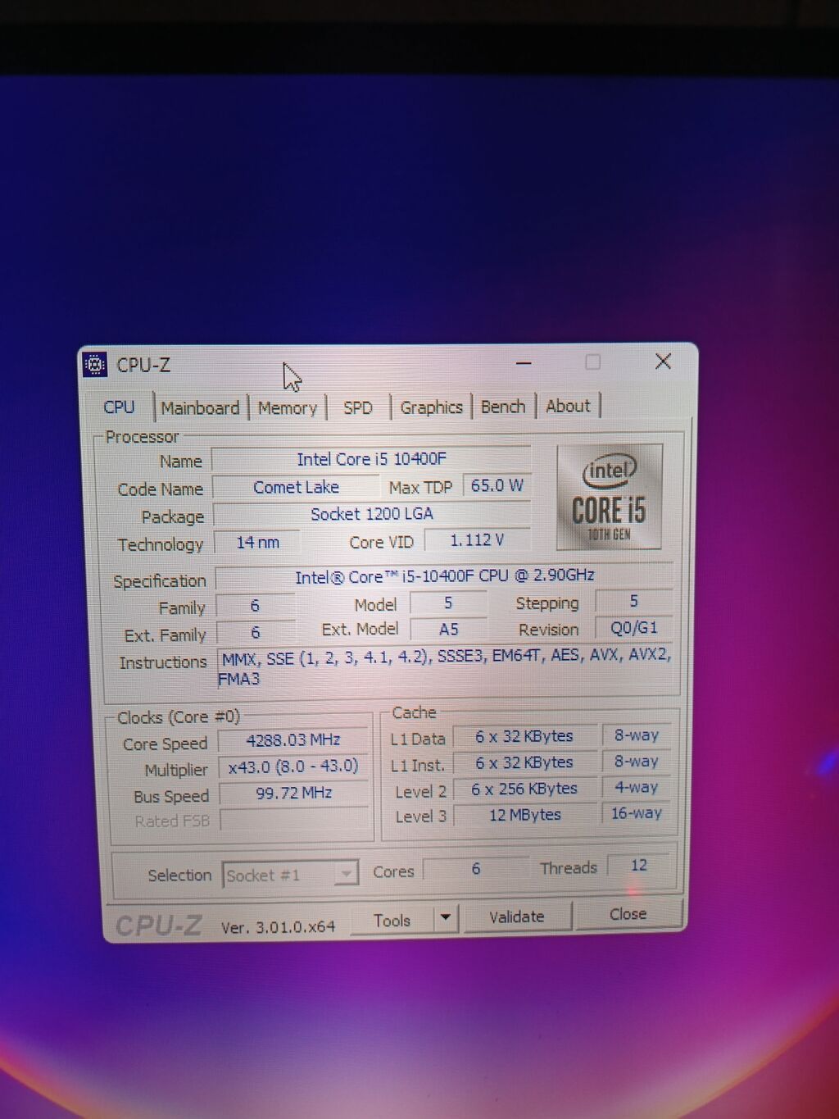Open the CPU tab
Image resolution: width=839 pixels, height=1119 pixels.
point(120,407)
